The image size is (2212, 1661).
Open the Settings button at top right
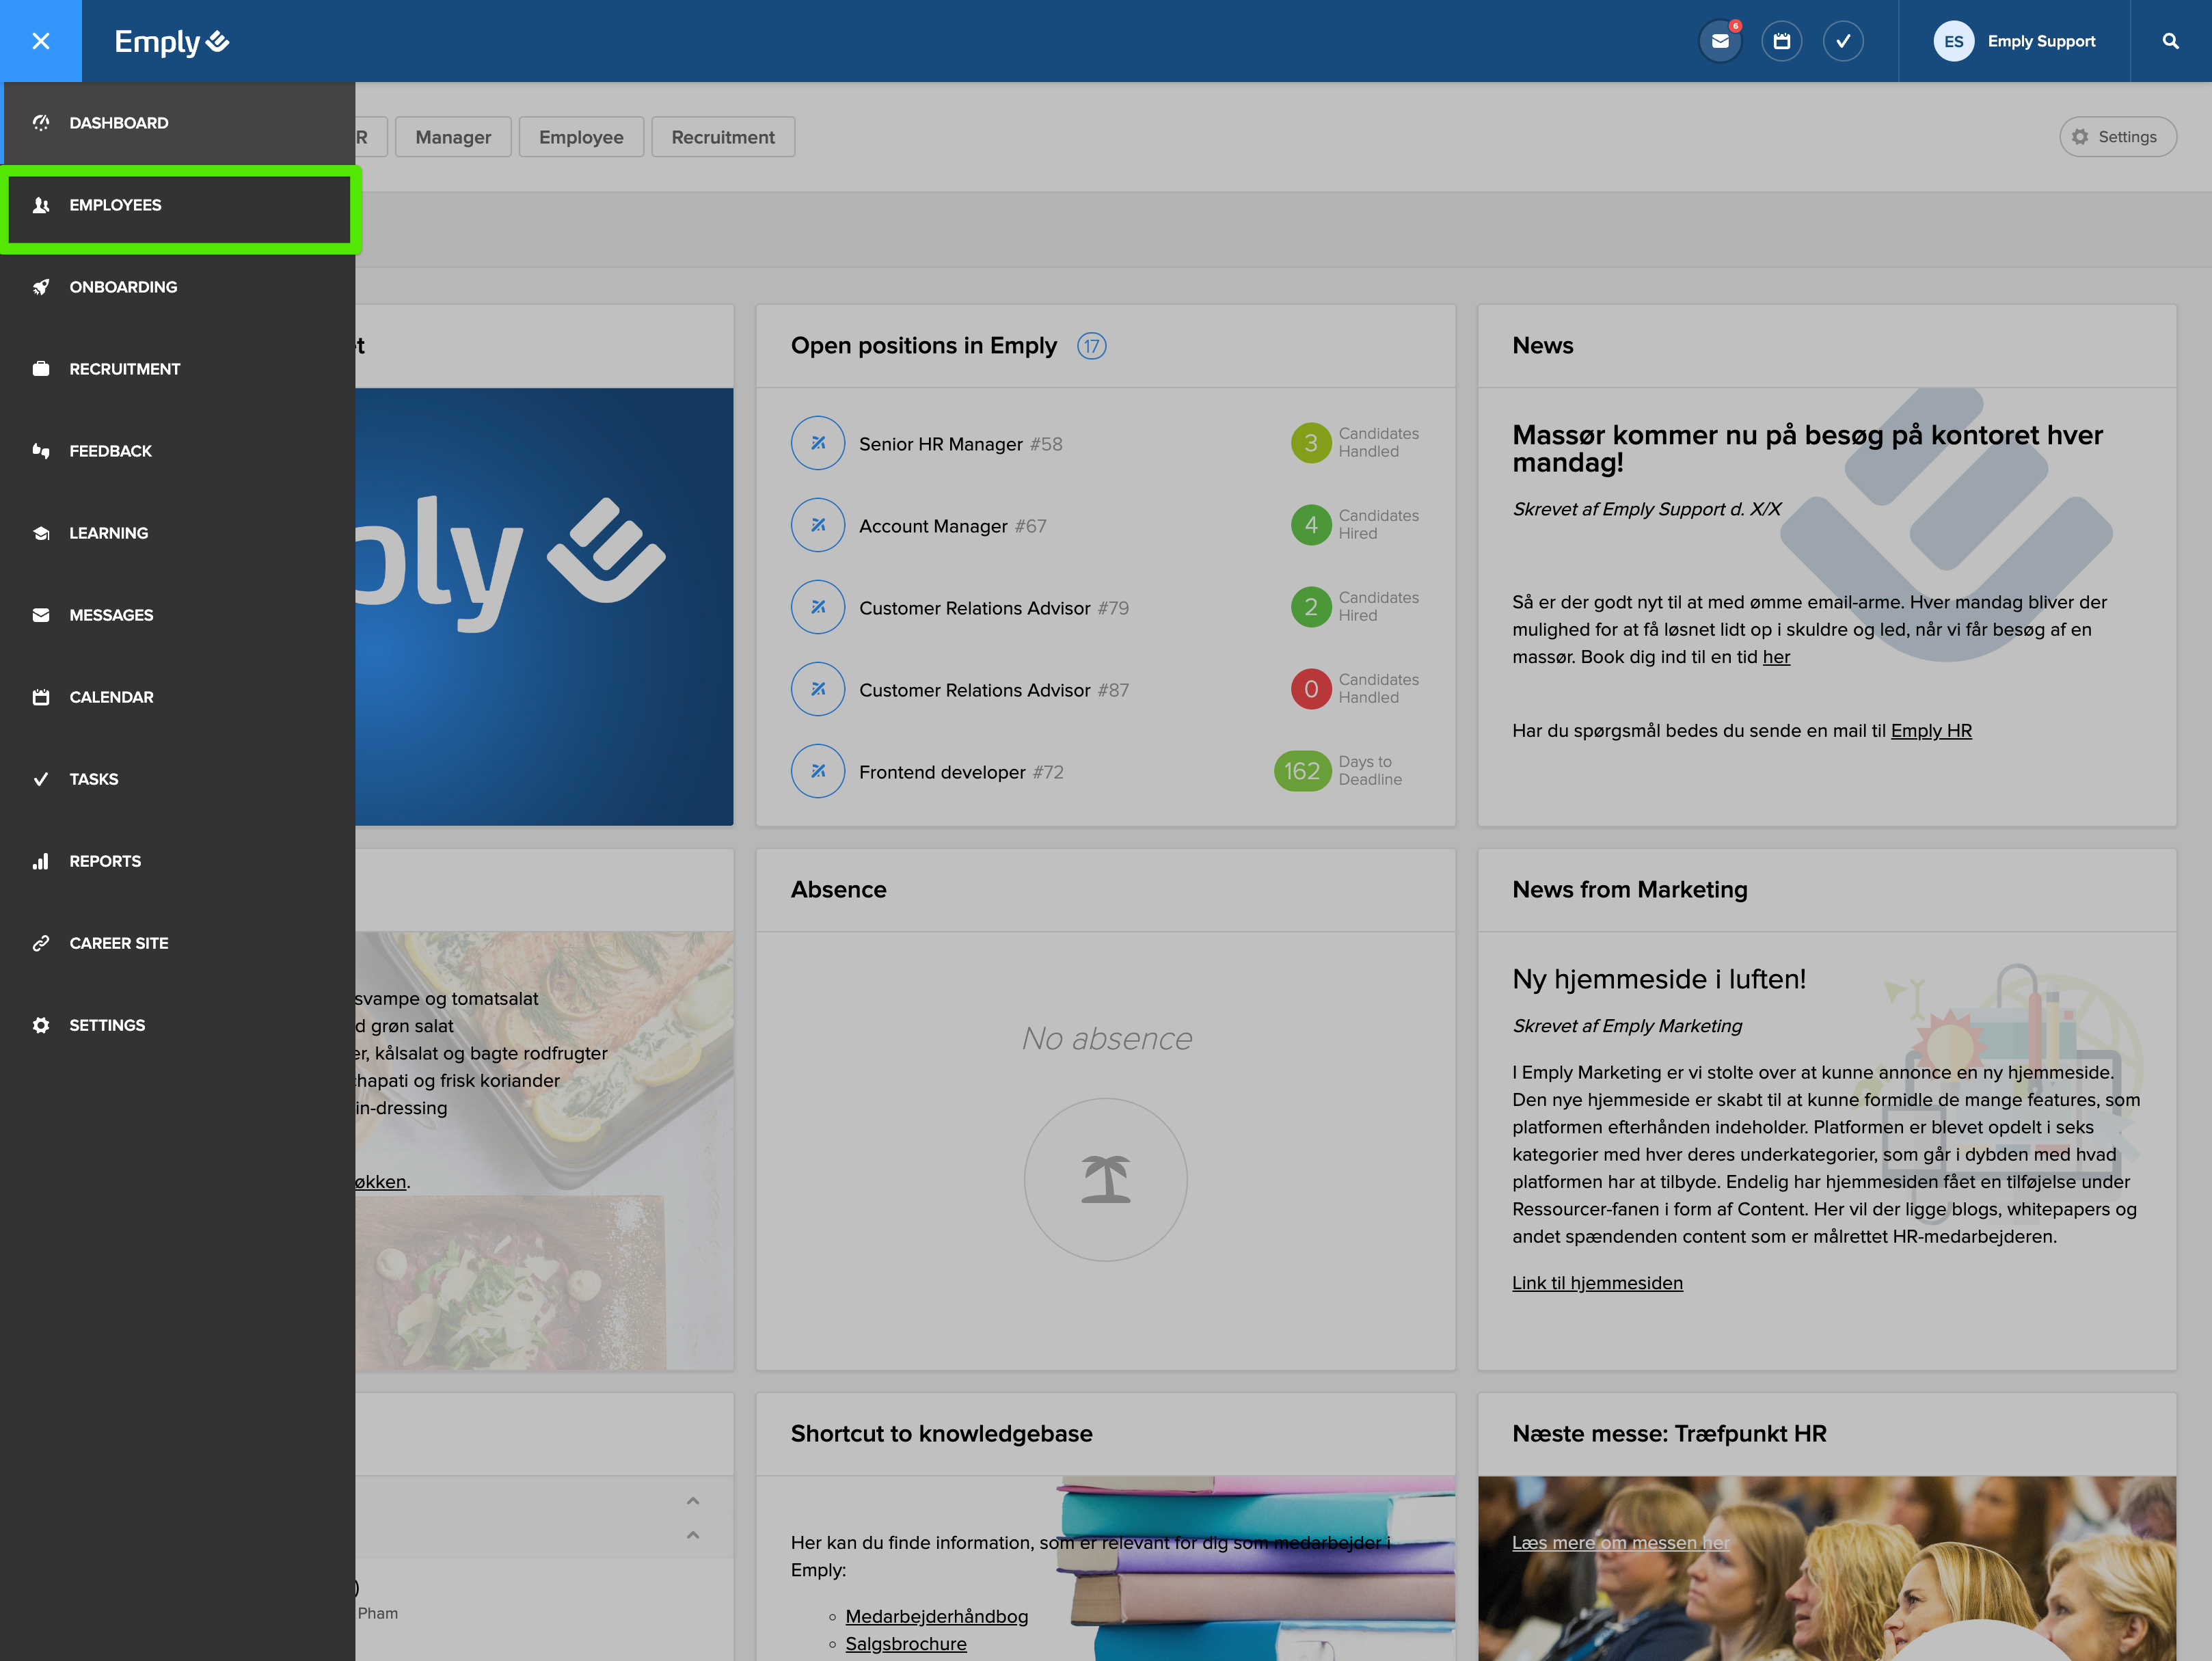[x=2118, y=136]
